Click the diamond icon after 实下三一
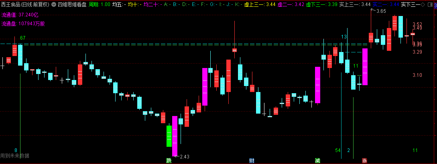Screen dimensions: 437x164 pos(422,4)
